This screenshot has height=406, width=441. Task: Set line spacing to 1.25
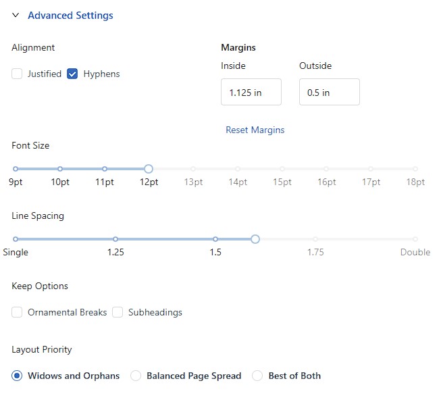(115, 239)
